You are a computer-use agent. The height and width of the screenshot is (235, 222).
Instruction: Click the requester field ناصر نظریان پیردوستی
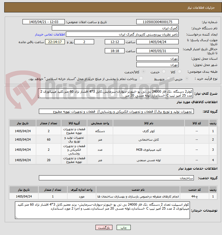(x=122, y=34)
